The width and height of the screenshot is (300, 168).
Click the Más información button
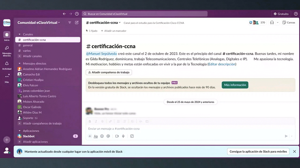tap(235, 85)
